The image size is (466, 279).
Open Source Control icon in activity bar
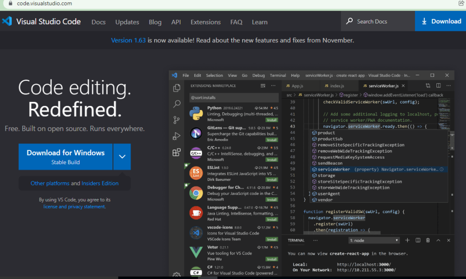177,120
